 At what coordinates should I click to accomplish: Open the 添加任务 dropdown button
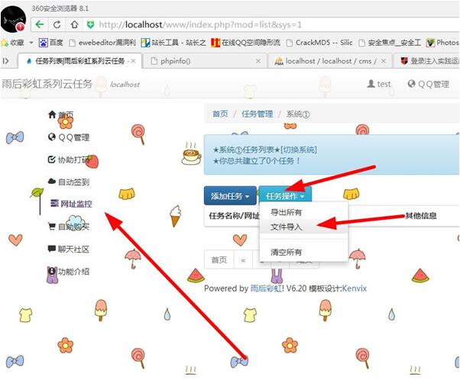[x=230, y=195]
